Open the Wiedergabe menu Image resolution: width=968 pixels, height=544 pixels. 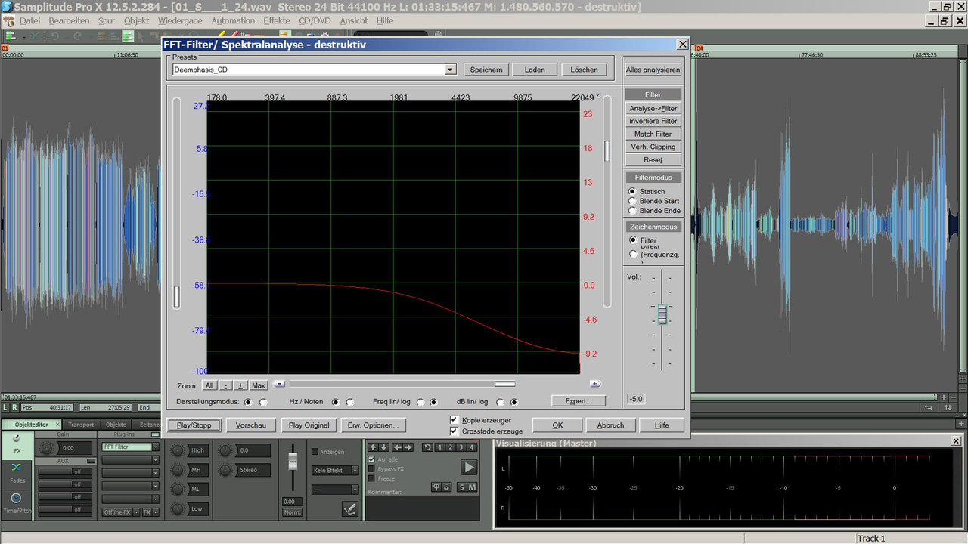point(181,20)
